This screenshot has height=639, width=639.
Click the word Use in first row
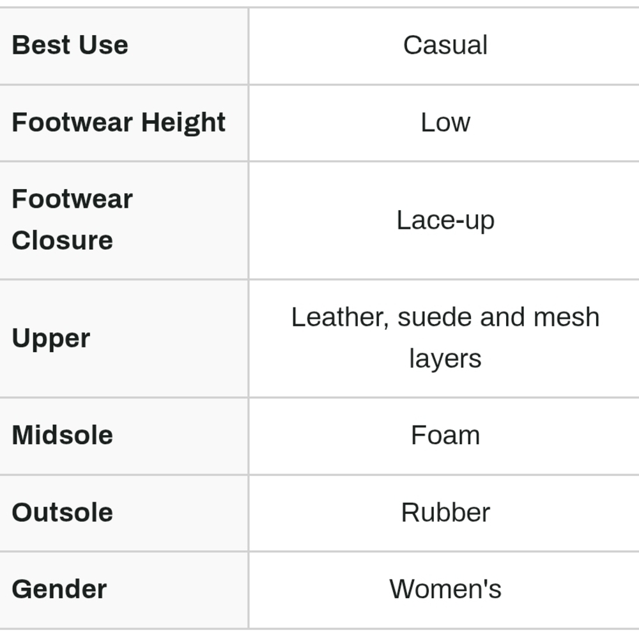pos(104,45)
